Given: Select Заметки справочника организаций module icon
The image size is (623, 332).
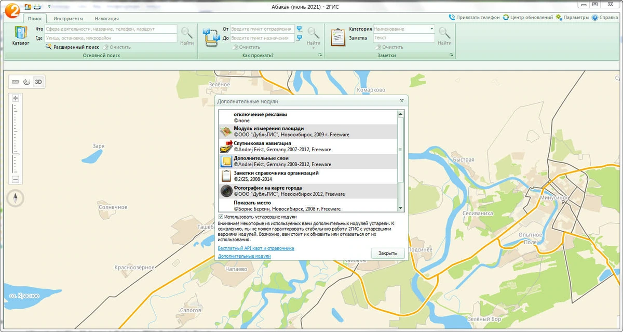Looking at the screenshot, I should [226, 176].
